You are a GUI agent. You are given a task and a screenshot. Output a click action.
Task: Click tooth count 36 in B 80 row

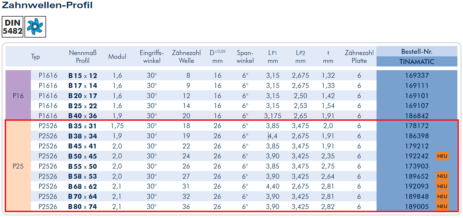pyautogui.click(x=186, y=207)
